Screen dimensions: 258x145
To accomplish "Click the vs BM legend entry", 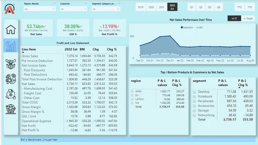I will click(x=199, y=27).
